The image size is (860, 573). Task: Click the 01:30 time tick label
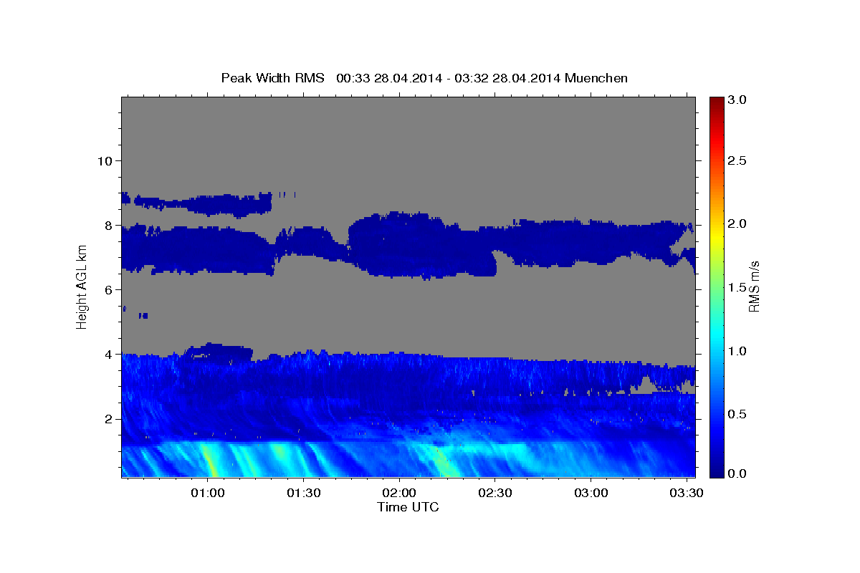pos(303,494)
